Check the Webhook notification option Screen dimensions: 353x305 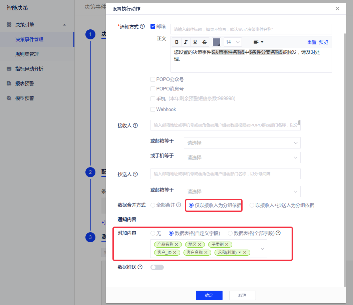[x=153, y=109]
